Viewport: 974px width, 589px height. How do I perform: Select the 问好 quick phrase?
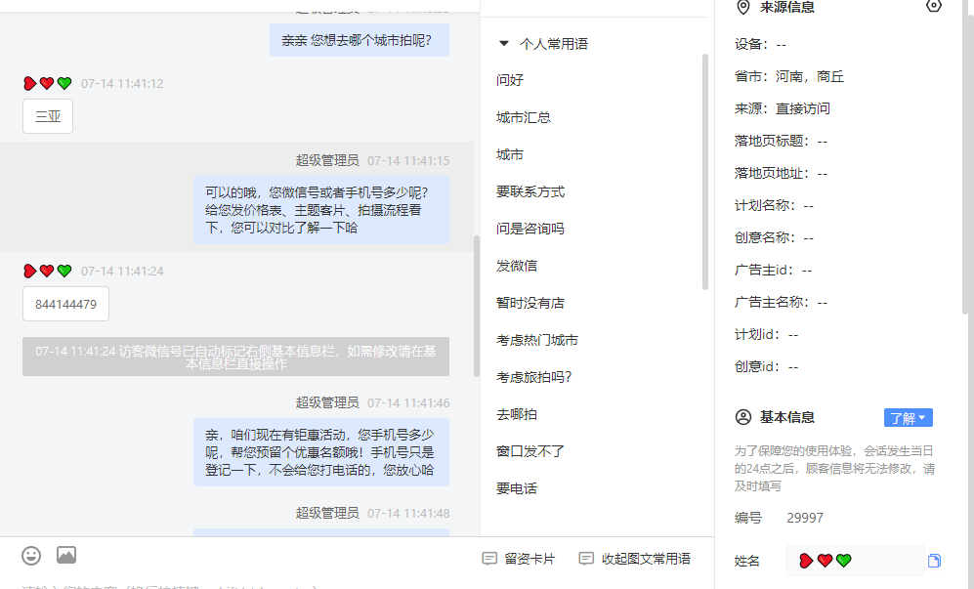tap(510, 80)
